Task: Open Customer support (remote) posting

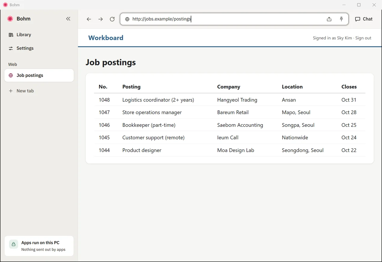Action: click(153, 138)
